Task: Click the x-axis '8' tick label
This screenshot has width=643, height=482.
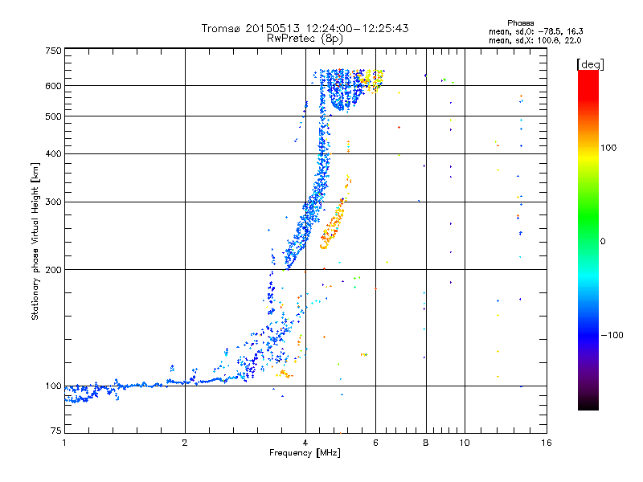Action: [426, 443]
